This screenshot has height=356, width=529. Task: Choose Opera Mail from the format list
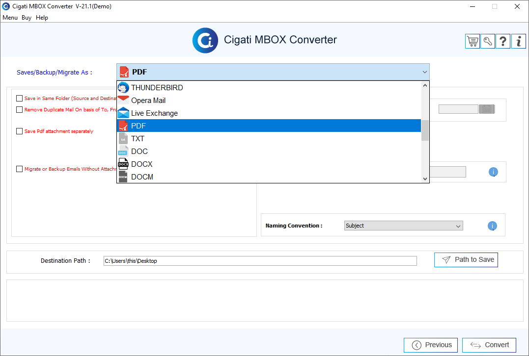[x=269, y=101]
